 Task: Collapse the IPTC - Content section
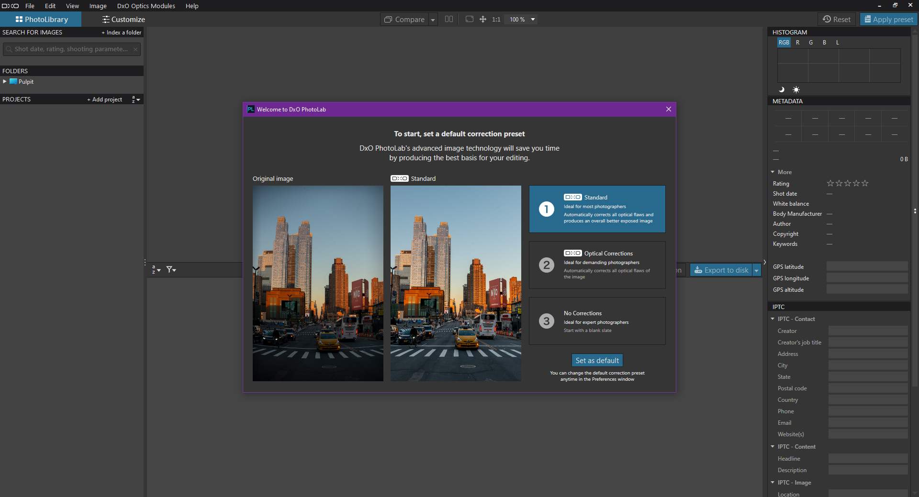[x=773, y=446]
